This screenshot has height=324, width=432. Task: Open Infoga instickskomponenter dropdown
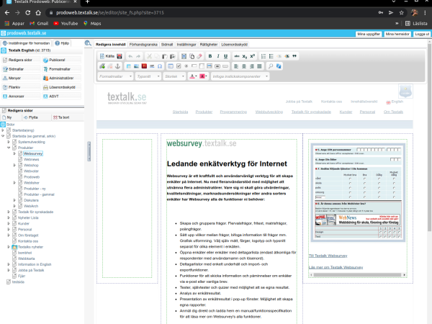click(x=240, y=76)
